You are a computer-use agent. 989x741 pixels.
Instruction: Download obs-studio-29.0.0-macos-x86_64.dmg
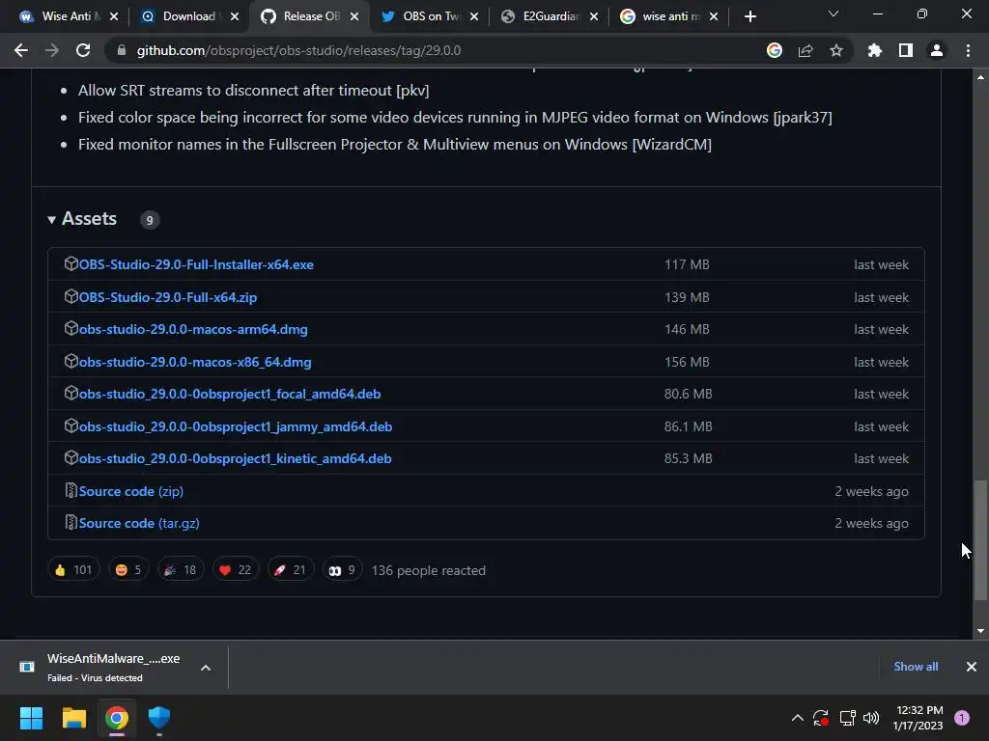click(x=195, y=363)
